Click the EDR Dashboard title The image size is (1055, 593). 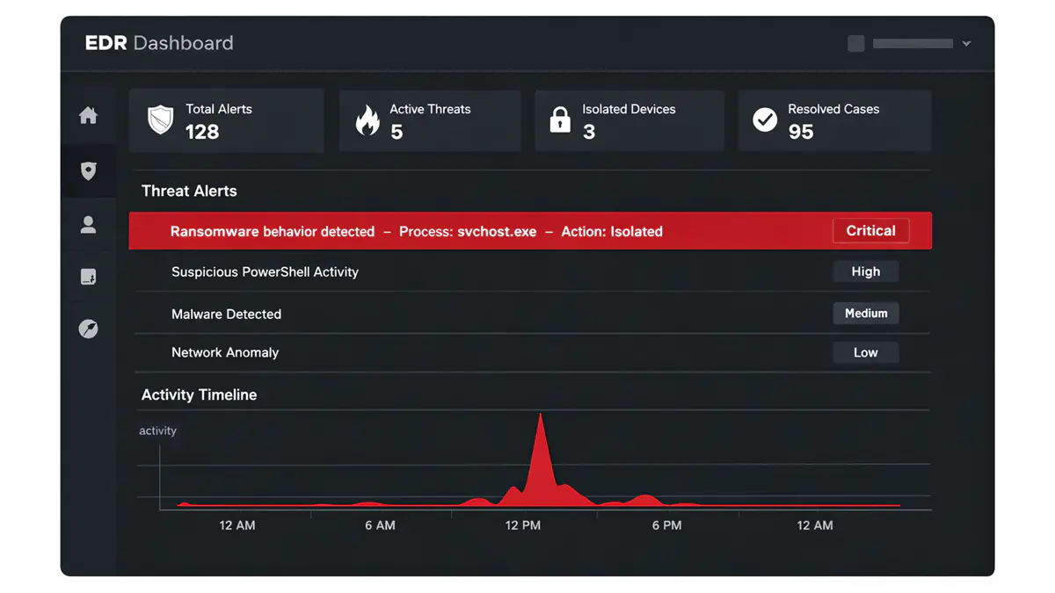tap(159, 43)
